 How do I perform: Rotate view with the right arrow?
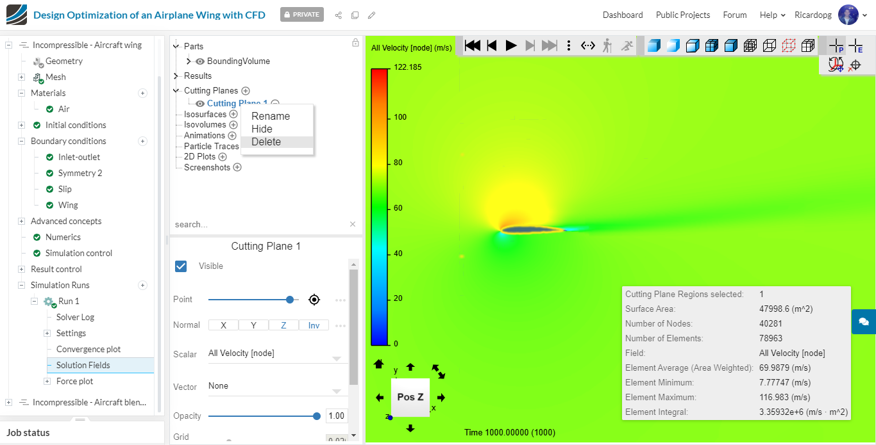pyautogui.click(x=441, y=398)
